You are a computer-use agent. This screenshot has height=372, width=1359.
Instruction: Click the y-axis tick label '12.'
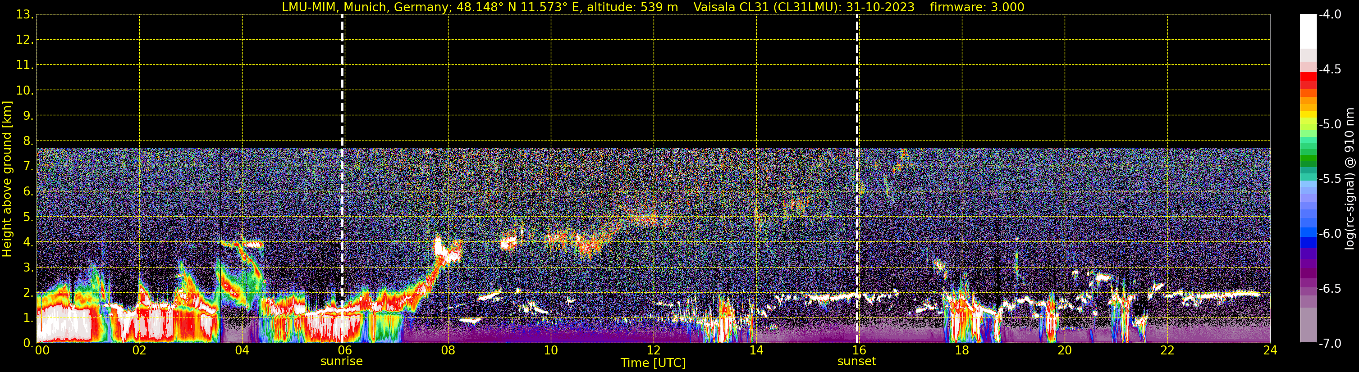pos(25,40)
